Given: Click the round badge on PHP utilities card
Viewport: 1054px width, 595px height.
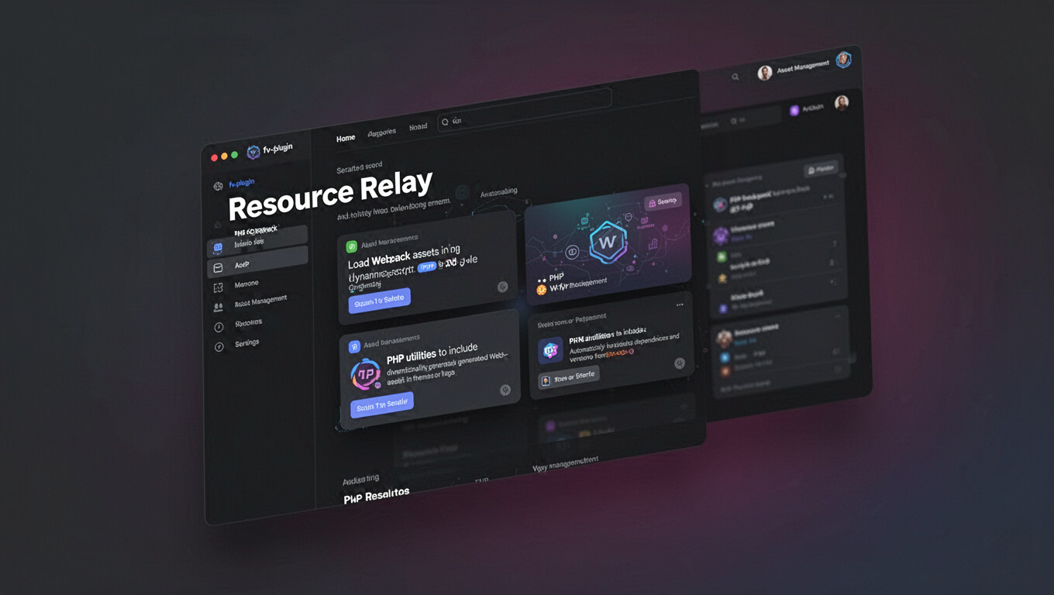Looking at the screenshot, I should pyautogui.click(x=505, y=390).
